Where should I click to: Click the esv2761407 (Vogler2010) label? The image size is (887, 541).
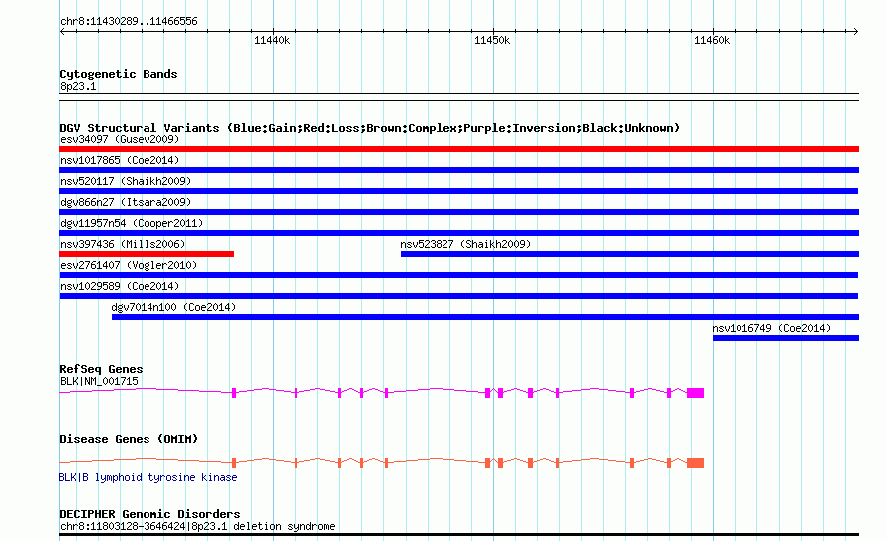(x=129, y=265)
